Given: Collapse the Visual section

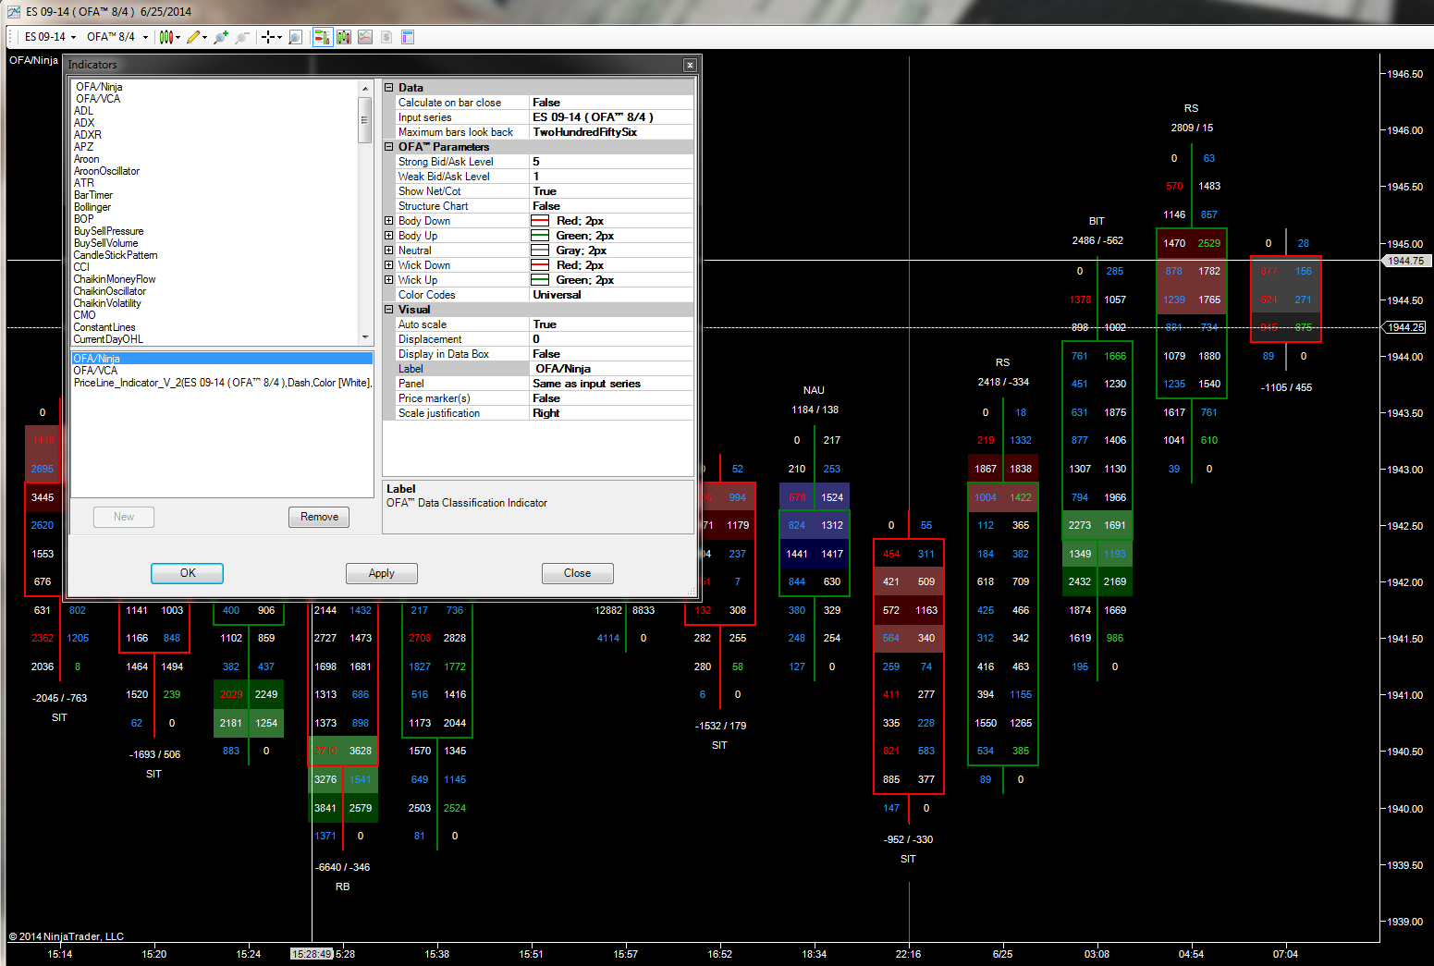Looking at the screenshot, I should [389, 310].
